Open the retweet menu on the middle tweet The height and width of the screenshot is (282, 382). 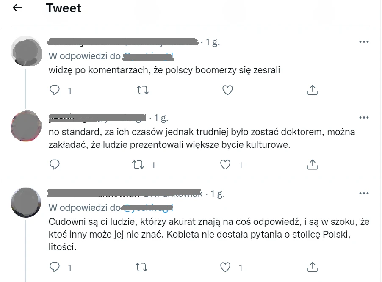tap(139, 164)
